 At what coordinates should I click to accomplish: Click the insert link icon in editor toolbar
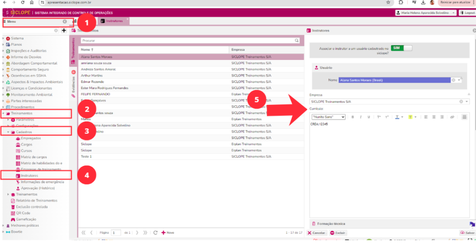[x=452, y=117]
